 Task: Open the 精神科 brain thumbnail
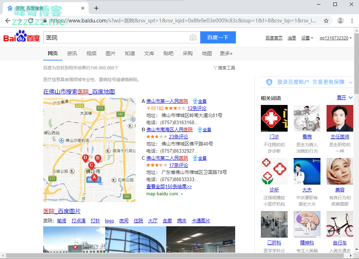307,224
